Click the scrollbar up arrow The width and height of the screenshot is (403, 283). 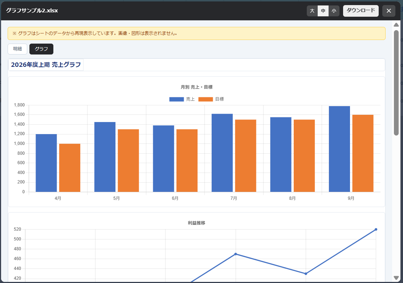coord(396,25)
